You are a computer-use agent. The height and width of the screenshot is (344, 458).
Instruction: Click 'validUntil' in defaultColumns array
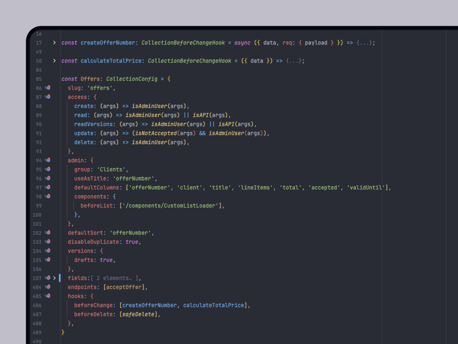click(366, 187)
